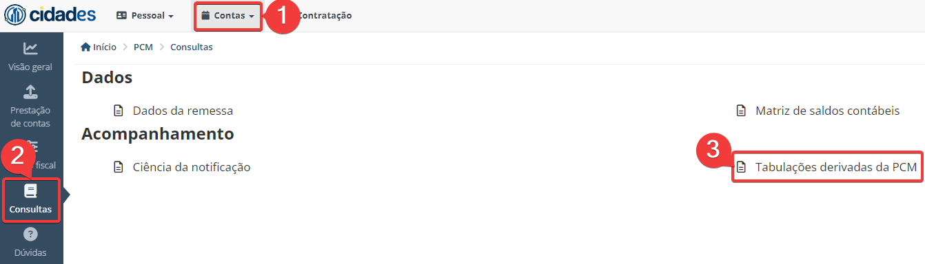Expand the Pessoal dropdown menu

coord(145,15)
